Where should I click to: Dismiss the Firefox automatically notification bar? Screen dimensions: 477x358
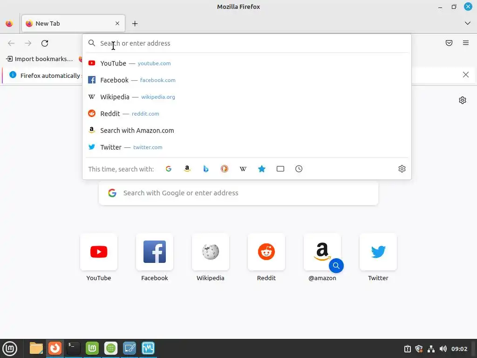point(466,75)
